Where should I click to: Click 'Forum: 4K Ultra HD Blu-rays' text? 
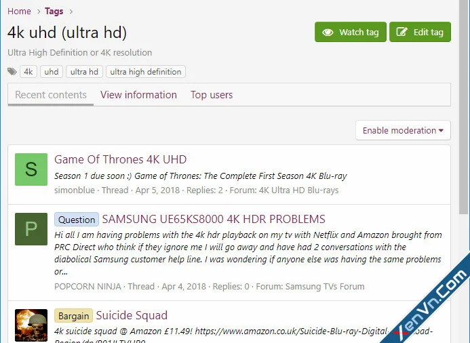(x=284, y=190)
